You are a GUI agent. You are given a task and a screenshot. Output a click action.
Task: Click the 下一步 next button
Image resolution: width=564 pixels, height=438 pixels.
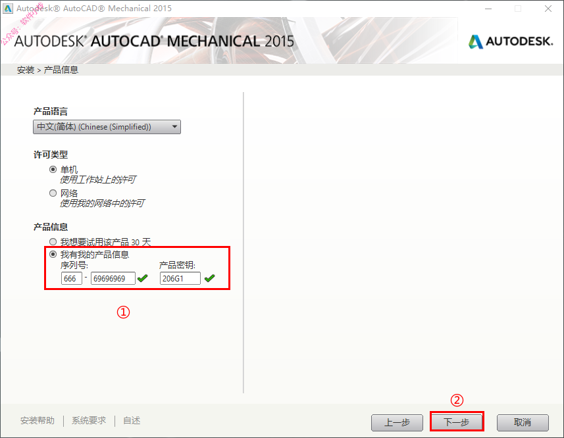coord(457,422)
